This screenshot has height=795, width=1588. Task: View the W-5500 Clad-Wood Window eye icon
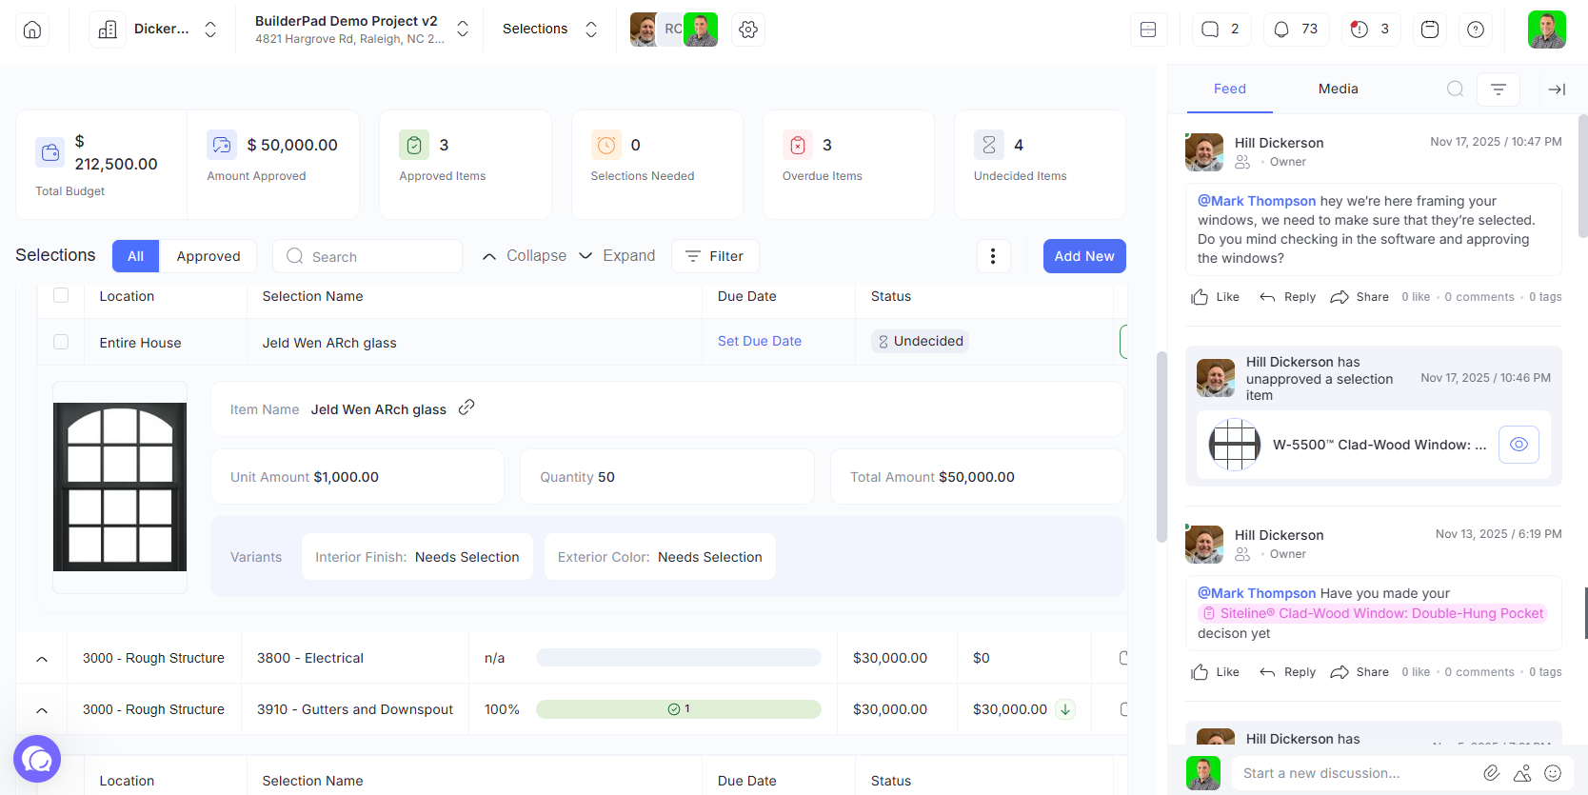[x=1519, y=445]
